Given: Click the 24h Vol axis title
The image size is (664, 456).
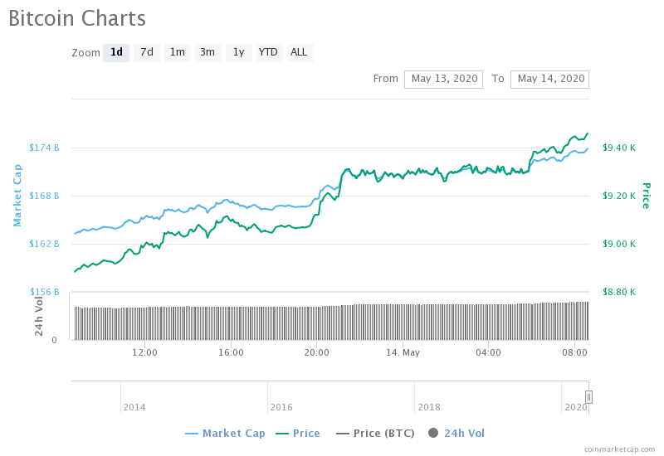Looking at the screenshot, I should coord(39,317).
